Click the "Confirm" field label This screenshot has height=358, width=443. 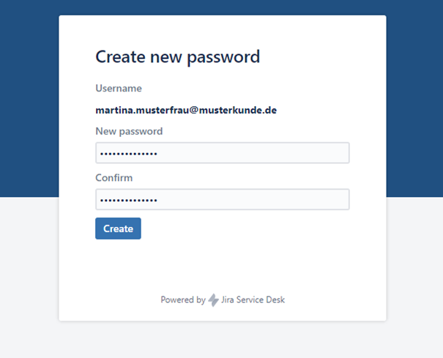point(113,178)
